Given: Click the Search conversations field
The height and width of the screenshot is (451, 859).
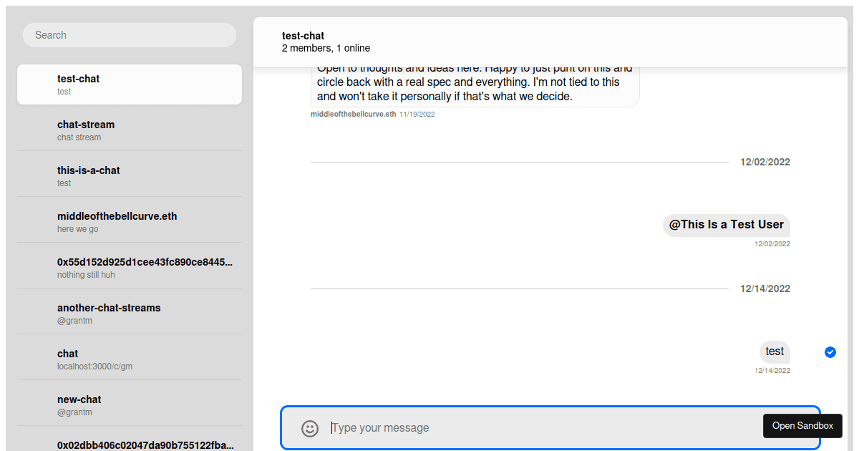Looking at the screenshot, I should click(x=129, y=35).
